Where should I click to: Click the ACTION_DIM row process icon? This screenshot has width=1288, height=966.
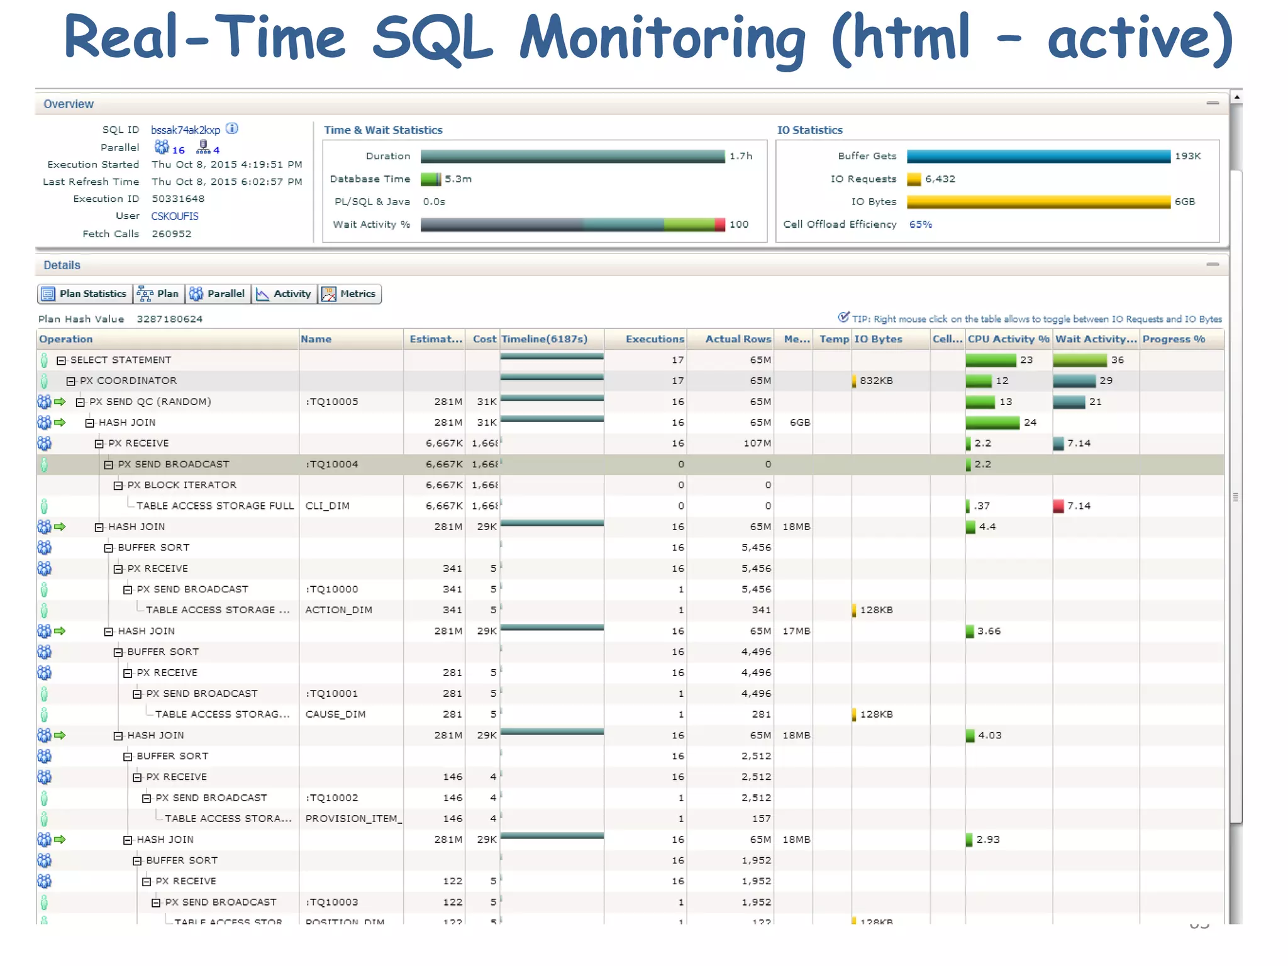tap(44, 610)
